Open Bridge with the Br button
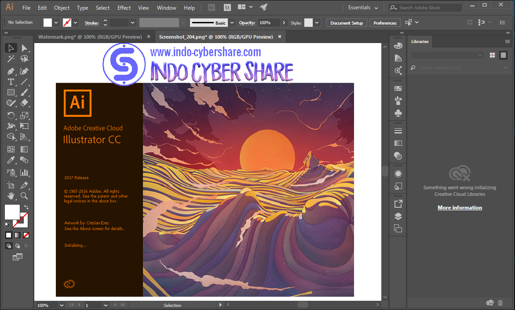Viewport: 515px width, 310px height. coord(212,7)
